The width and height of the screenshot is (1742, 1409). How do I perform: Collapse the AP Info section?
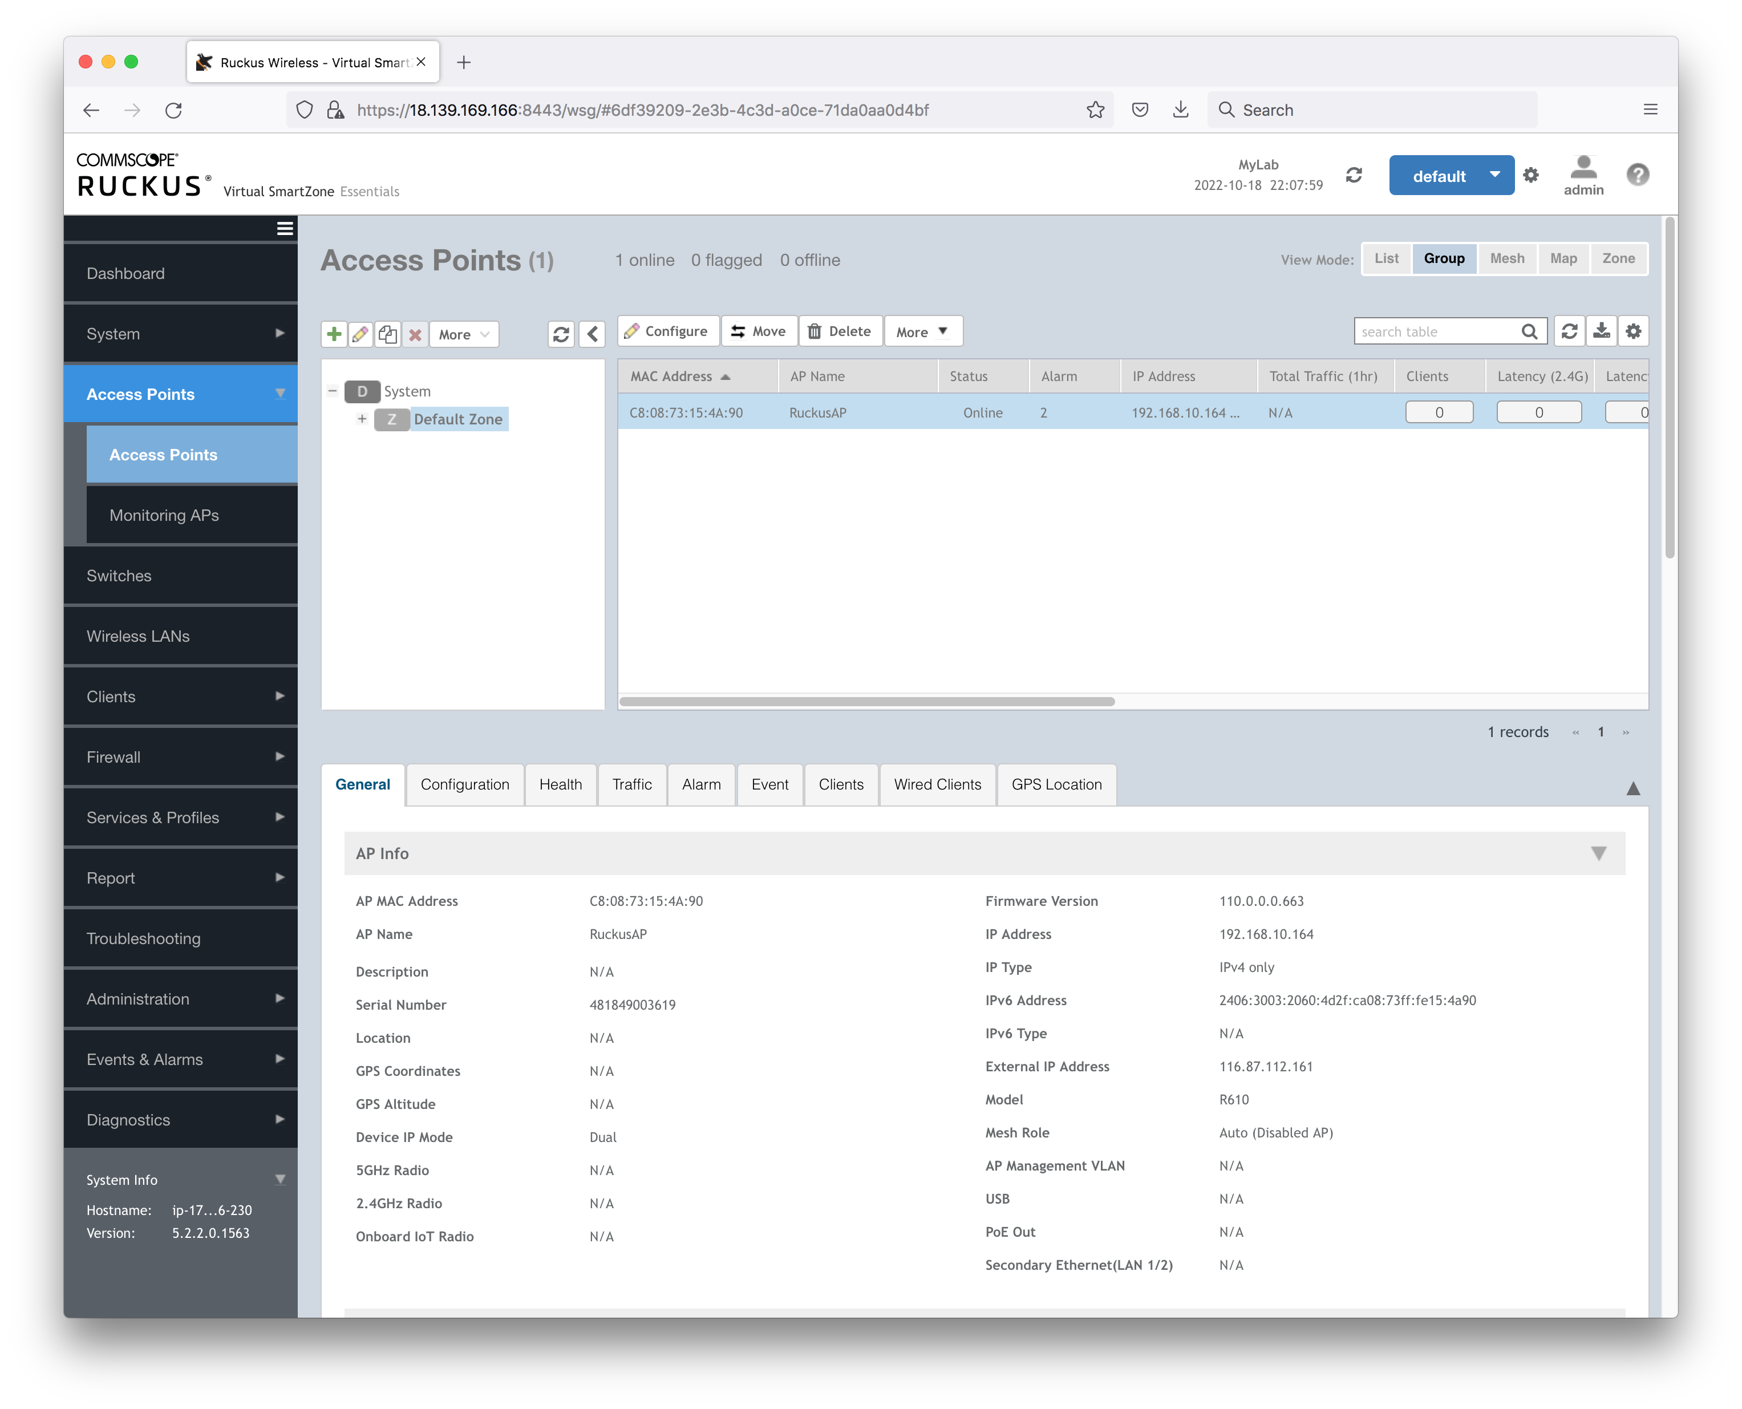1598,853
